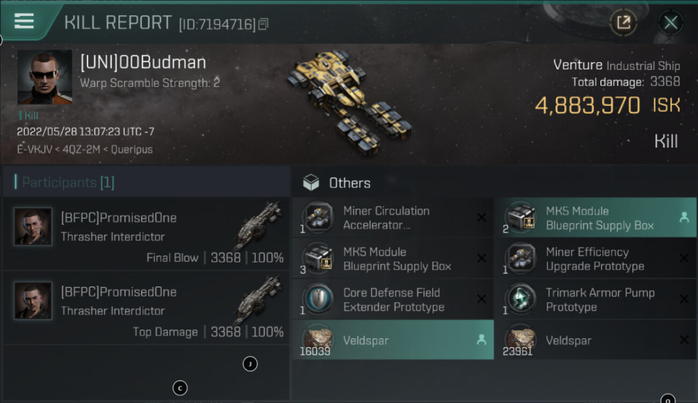
Task: Close the kill report window
Action: (x=671, y=23)
